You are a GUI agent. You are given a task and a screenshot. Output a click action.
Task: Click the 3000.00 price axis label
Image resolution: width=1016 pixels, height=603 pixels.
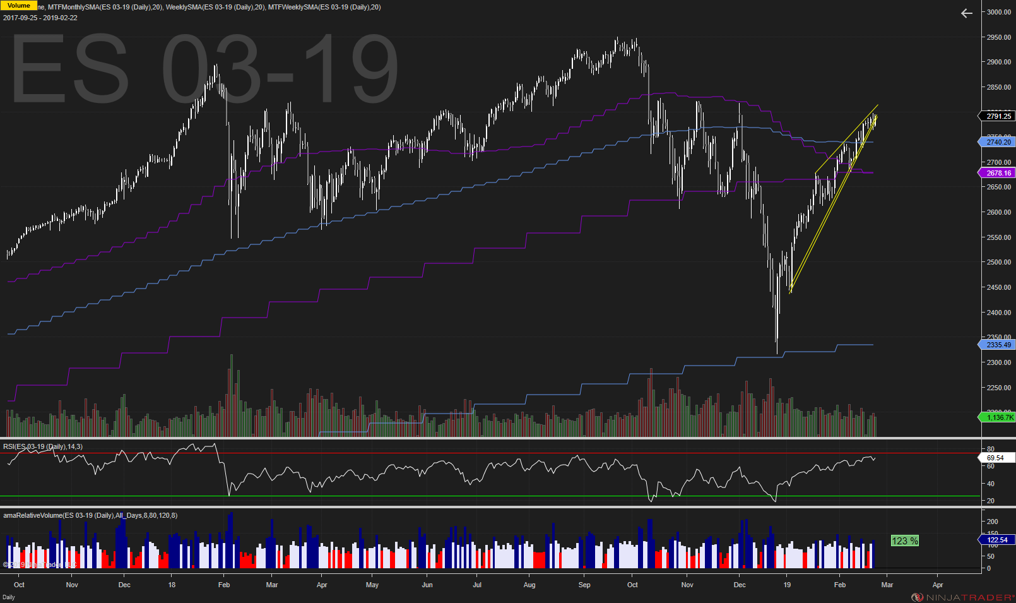point(999,12)
